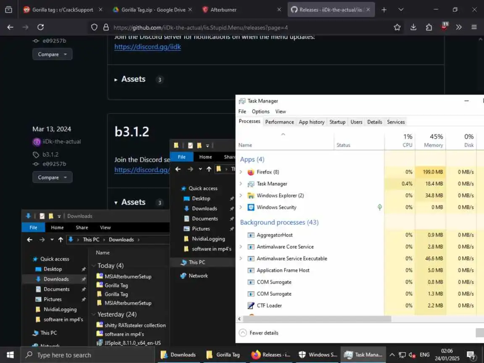Viewport: 484px width, 363px height.
Task: Open the b3.1.2 tag link
Action: (50, 154)
